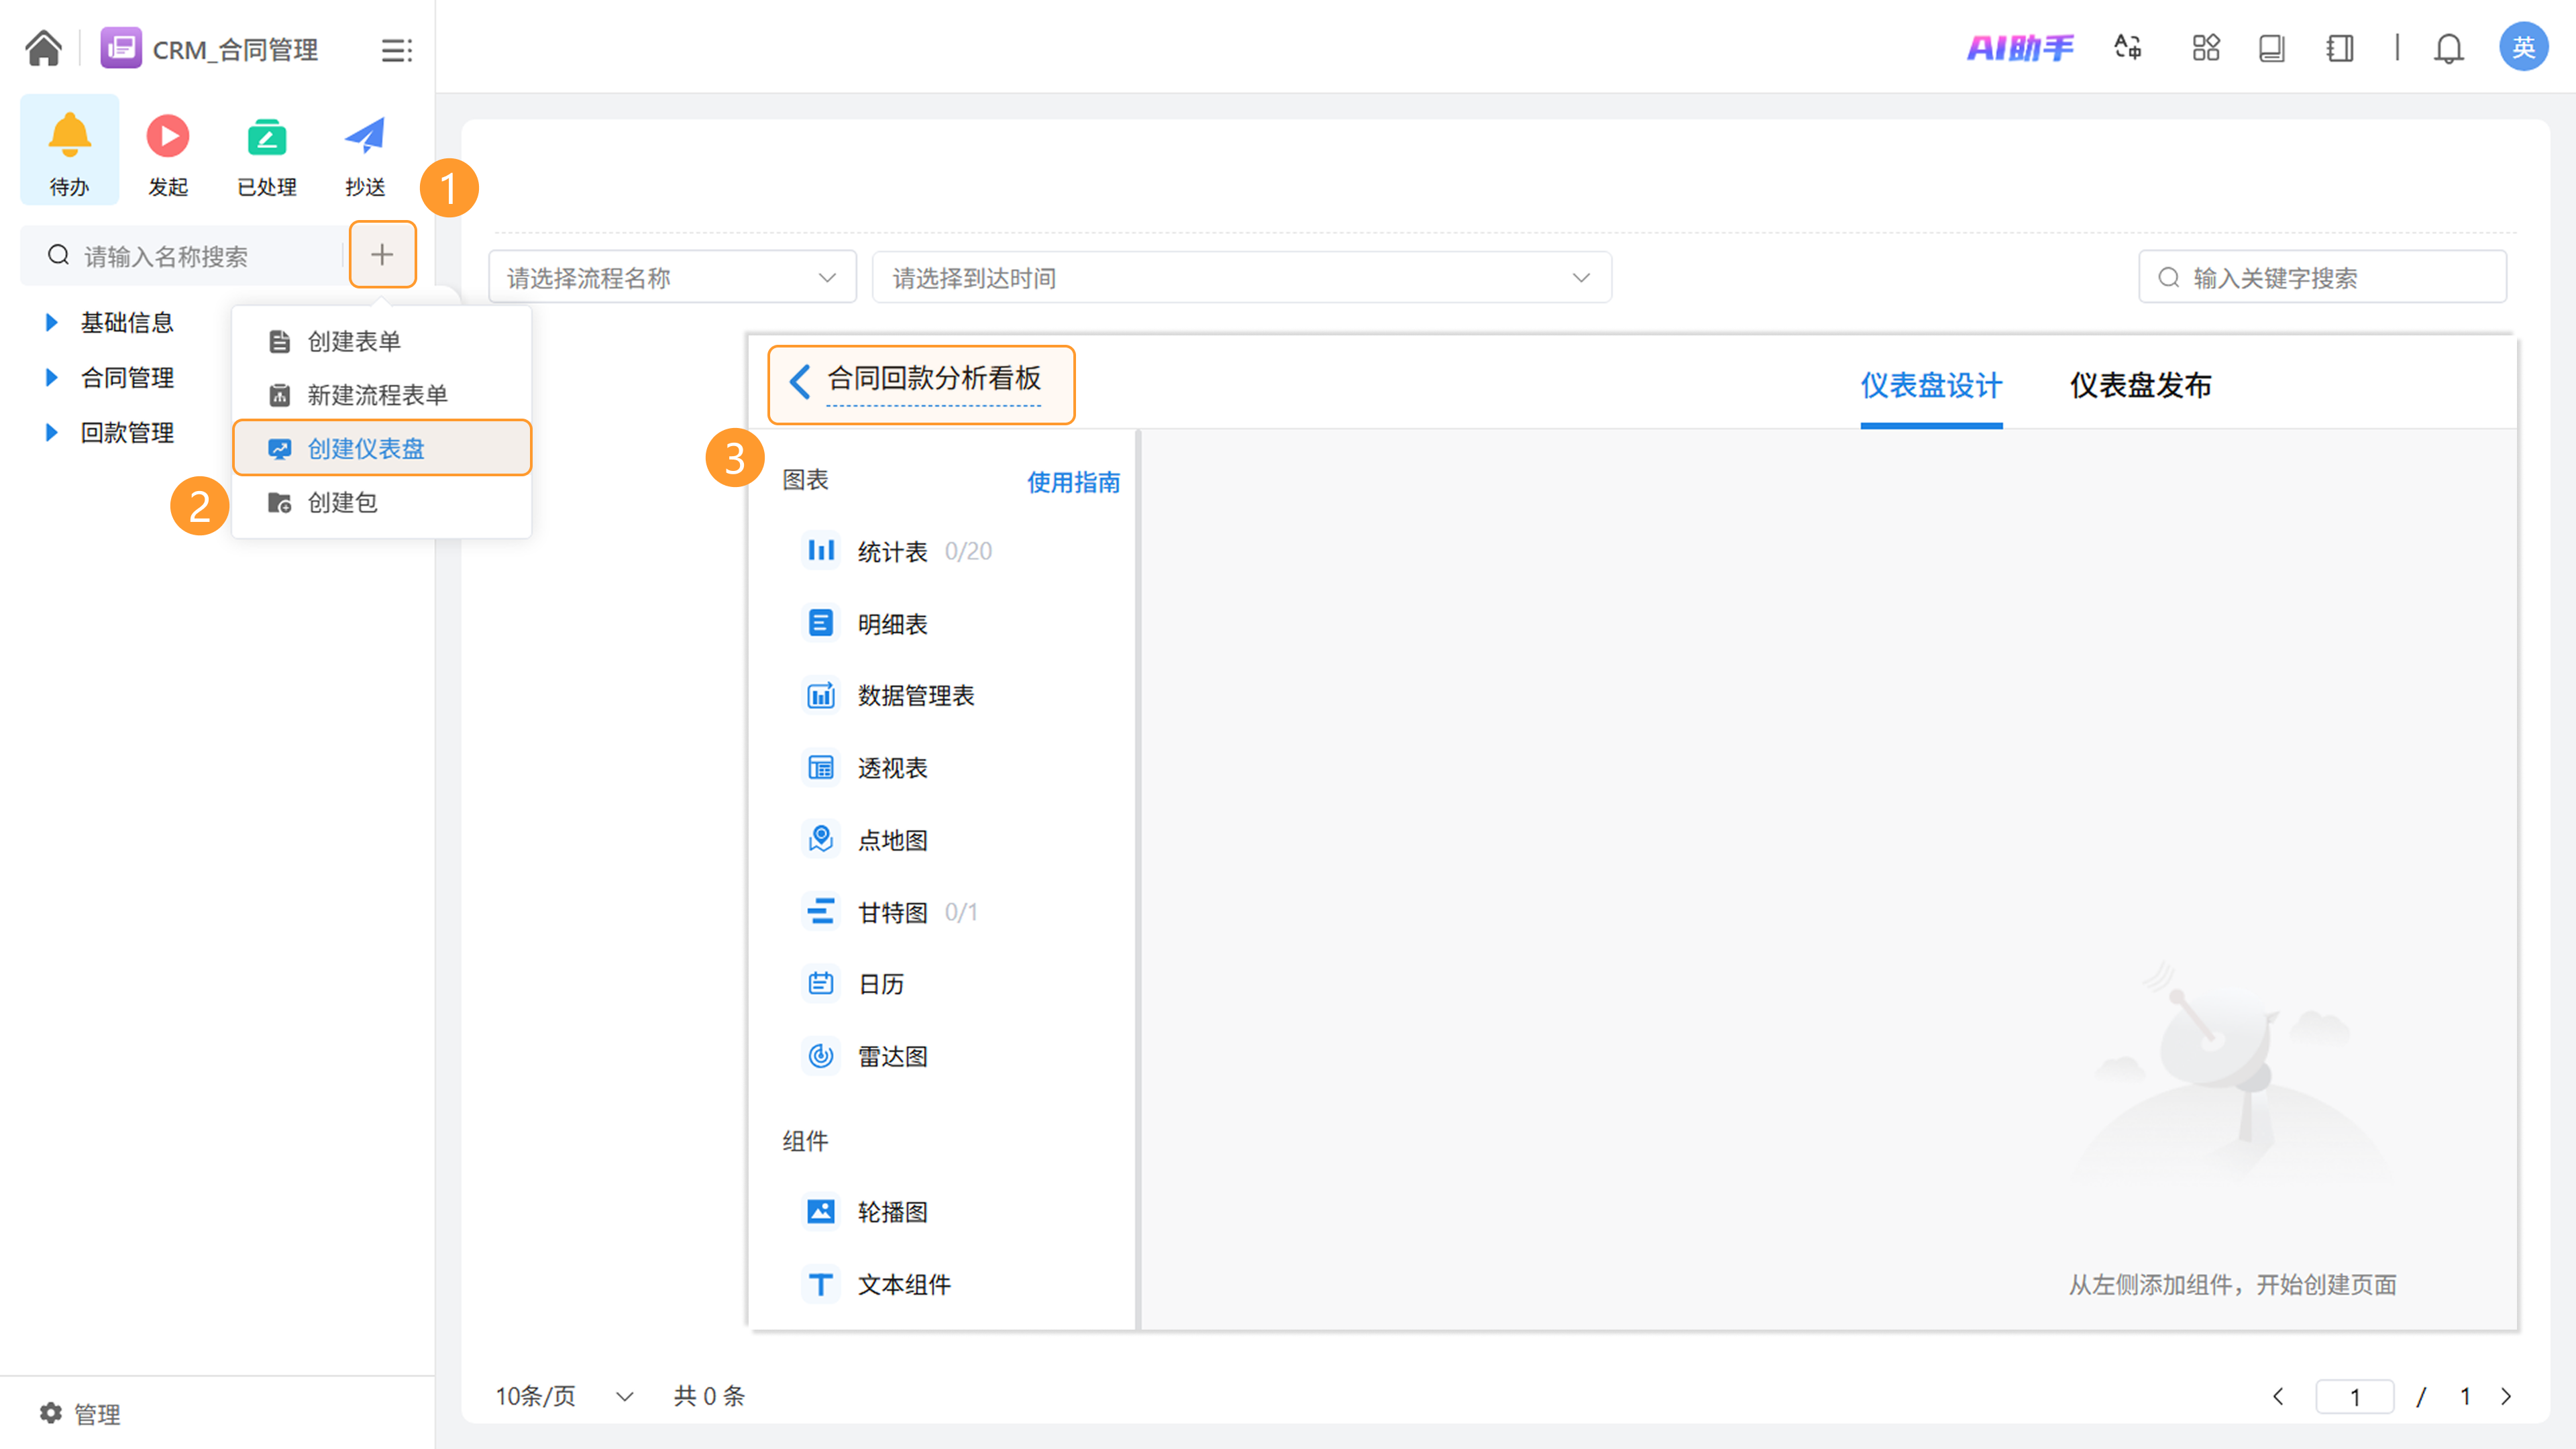Screen dimensions: 2576x1449
Task: Click the home icon
Action: point(43,48)
